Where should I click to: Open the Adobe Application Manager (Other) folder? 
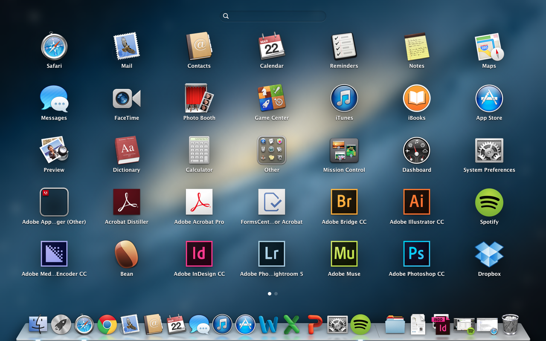coord(54,202)
